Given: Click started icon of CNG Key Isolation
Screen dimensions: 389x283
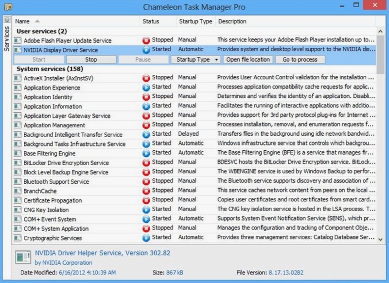Looking at the screenshot, I should click(x=146, y=210).
